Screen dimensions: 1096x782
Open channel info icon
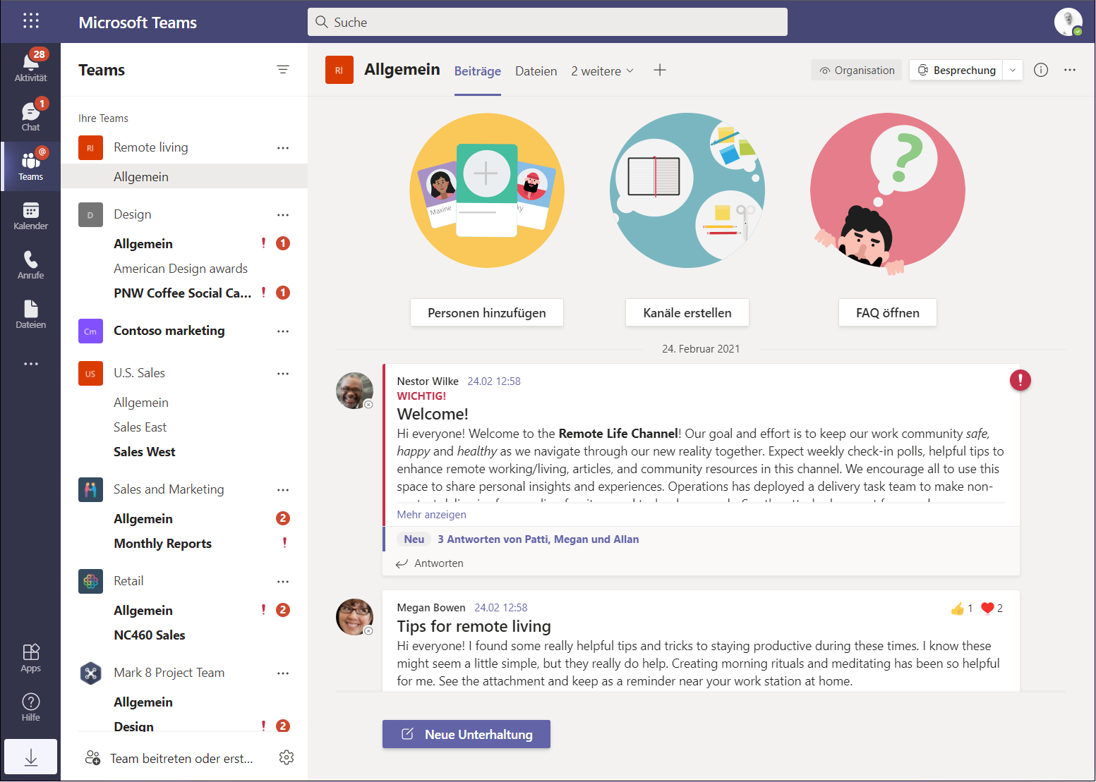tap(1041, 70)
